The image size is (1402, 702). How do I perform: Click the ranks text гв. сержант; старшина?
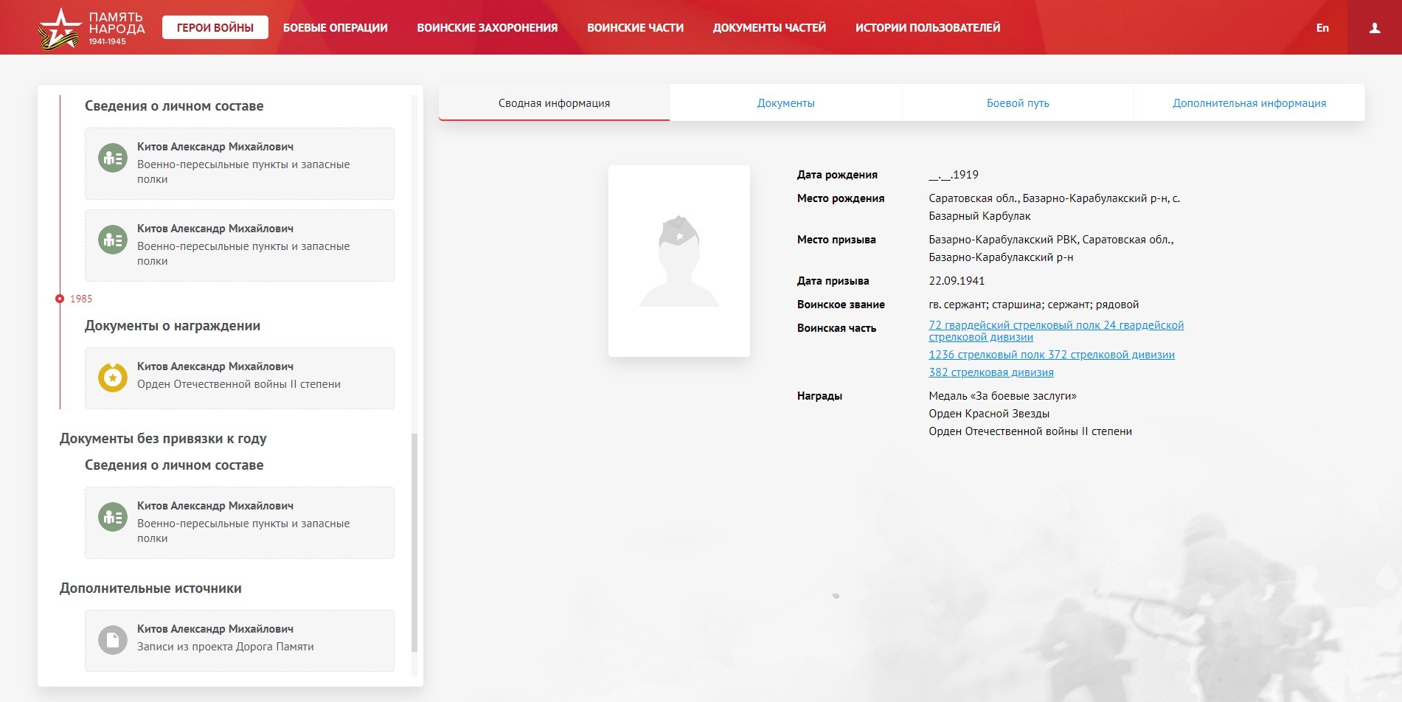click(1034, 305)
